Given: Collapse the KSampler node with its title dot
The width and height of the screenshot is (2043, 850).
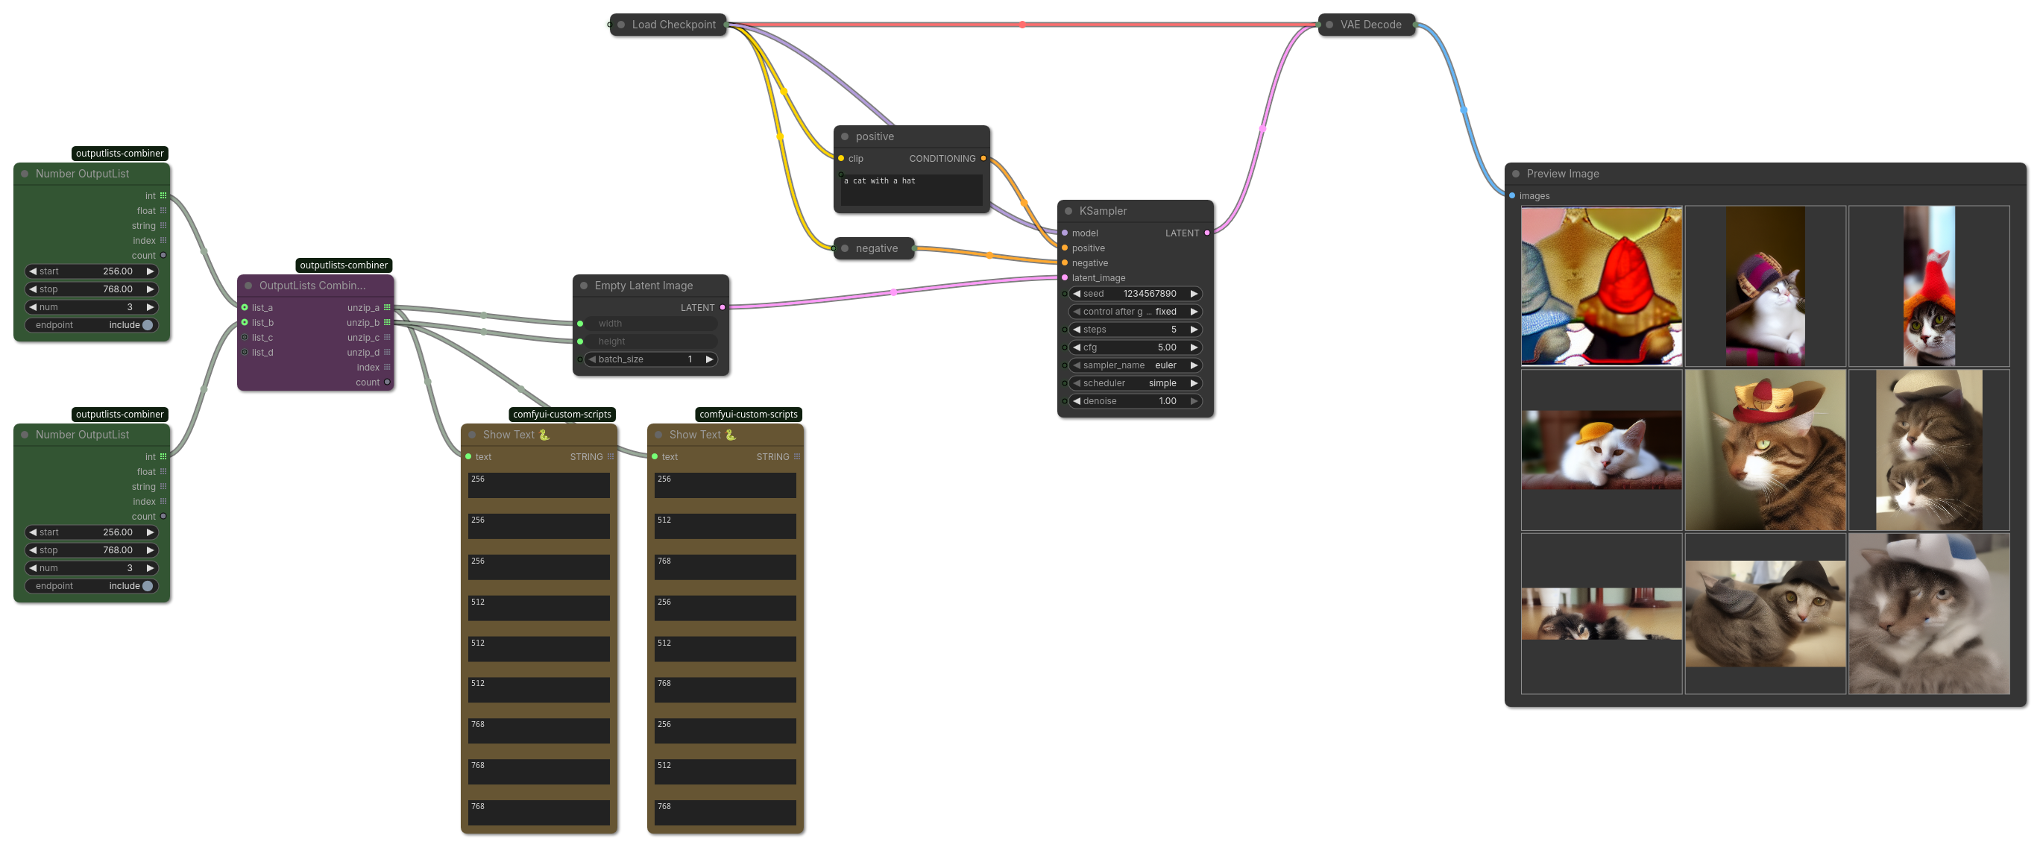Looking at the screenshot, I should (x=1068, y=211).
